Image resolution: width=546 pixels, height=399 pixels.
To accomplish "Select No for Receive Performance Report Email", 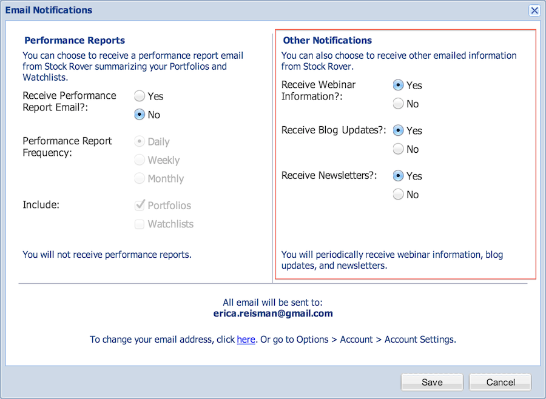I will pos(140,115).
